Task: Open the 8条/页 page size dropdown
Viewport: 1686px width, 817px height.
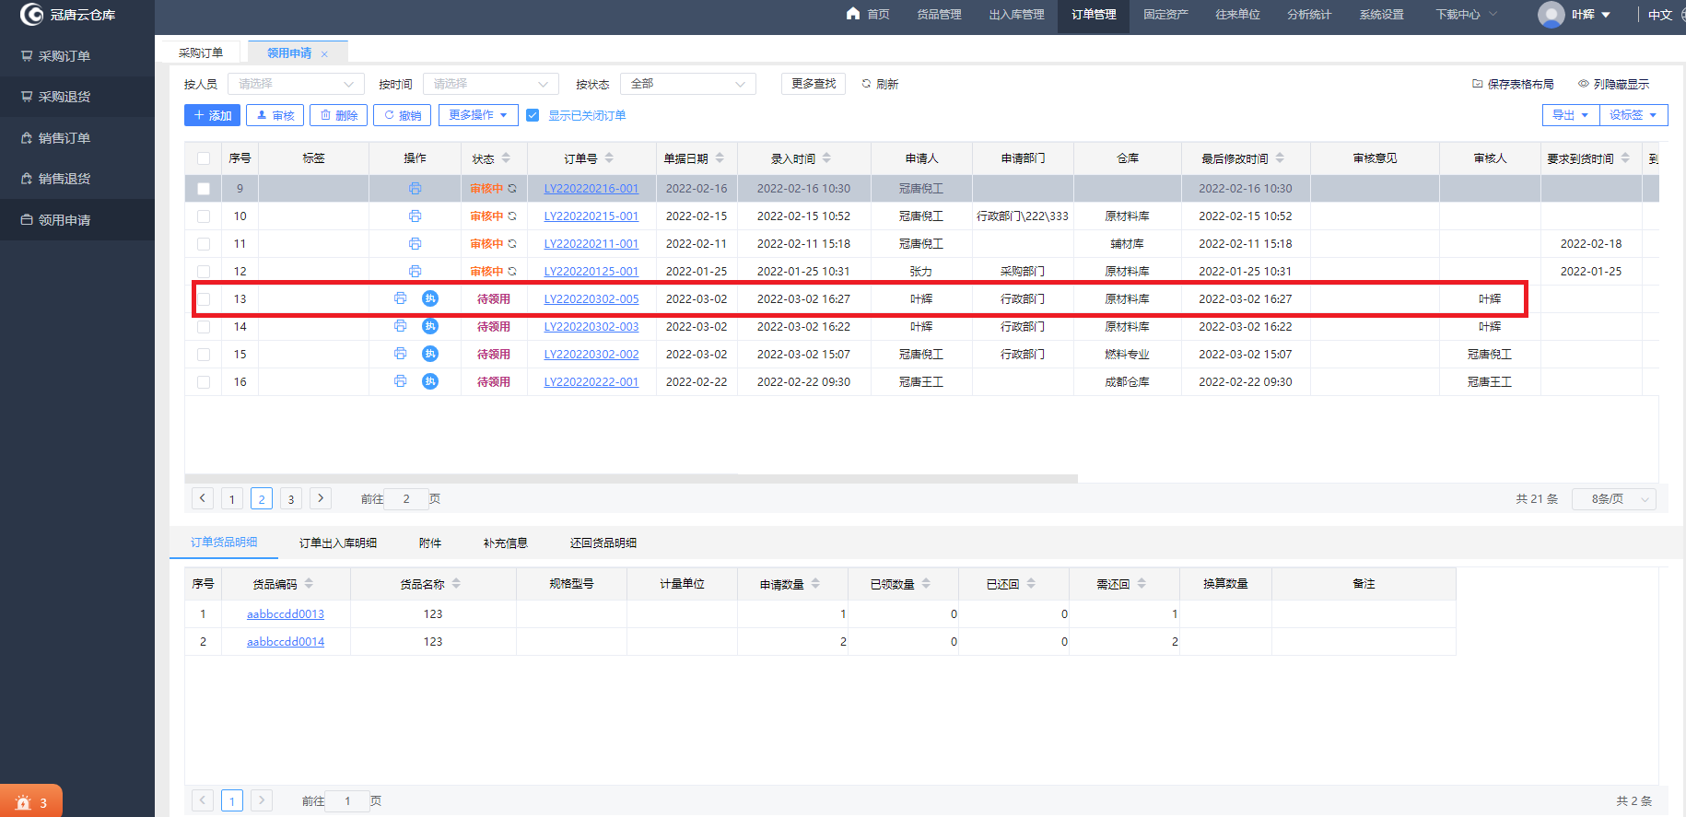Action: pos(1614,499)
